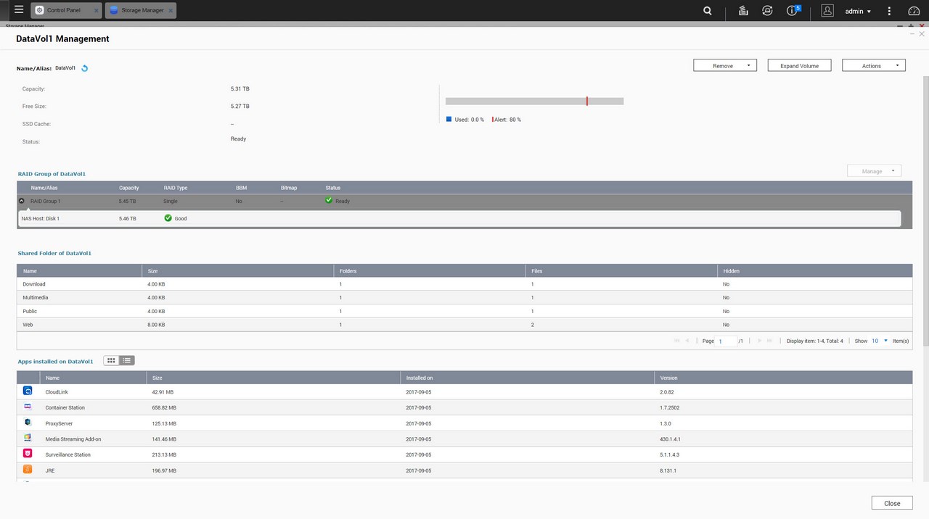Click the green Good status icon
The width and height of the screenshot is (929, 519).
(x=168, y=217)
